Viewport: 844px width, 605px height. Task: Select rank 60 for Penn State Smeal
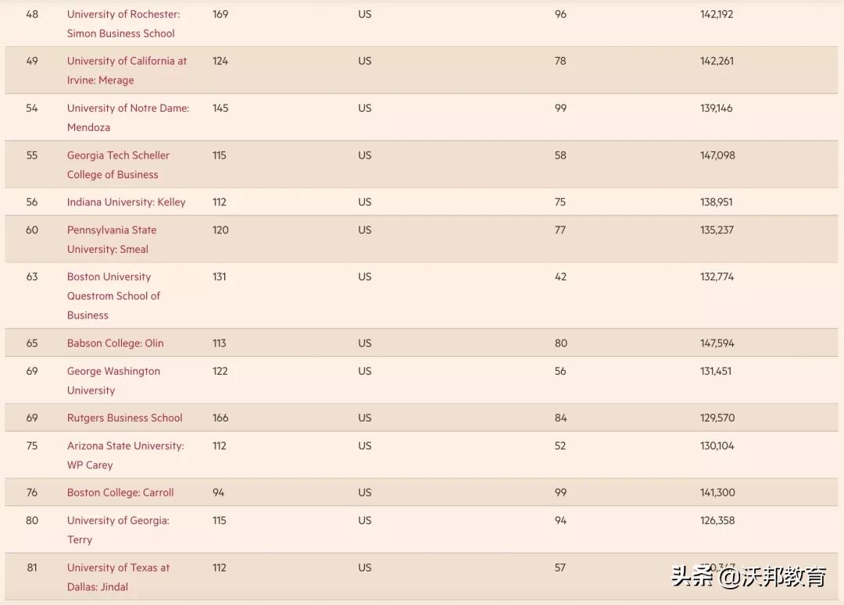(x=32, y=230)
